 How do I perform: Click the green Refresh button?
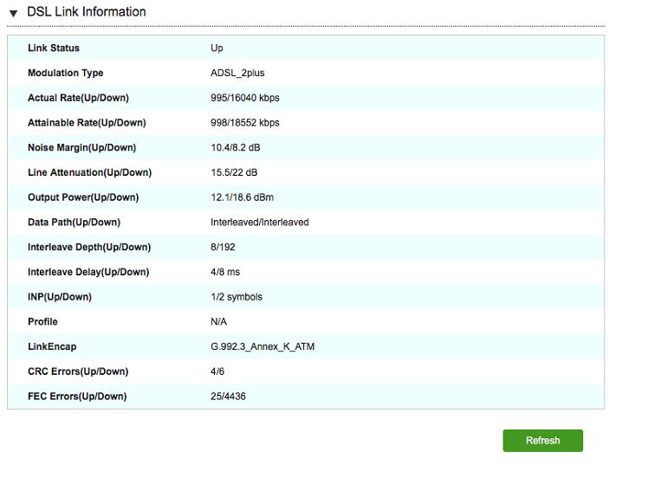(x=542, y=441)
